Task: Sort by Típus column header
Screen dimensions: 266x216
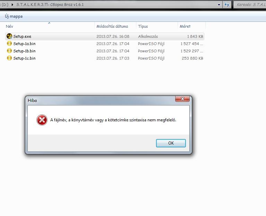Action: pyautogui.click(x=143, y=26)
